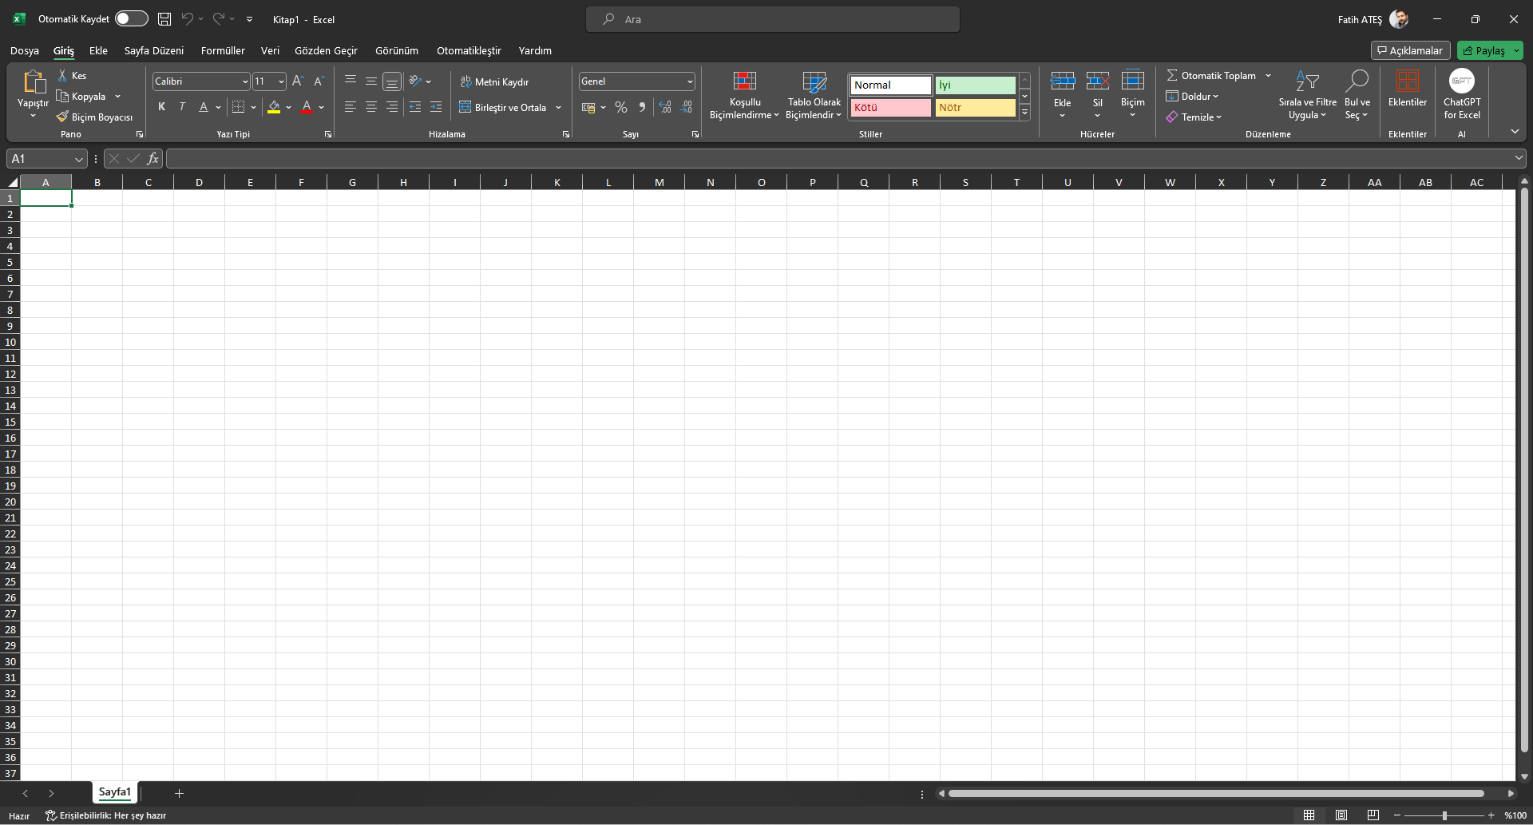The height and width of the screenshot is (825, 1533).
Task: Open the Ekle ribbon tab
Action: click(97, 50)
